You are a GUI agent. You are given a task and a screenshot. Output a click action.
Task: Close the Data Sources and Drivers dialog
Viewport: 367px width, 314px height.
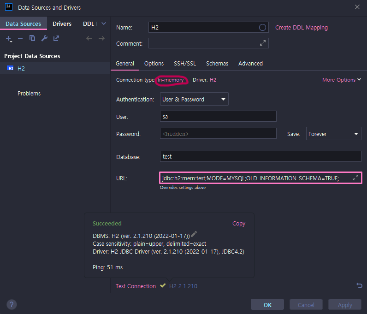[357, 7]
